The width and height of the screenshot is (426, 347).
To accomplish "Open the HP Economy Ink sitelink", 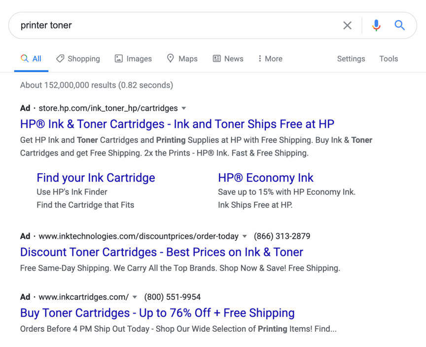I will pos(266,178).
